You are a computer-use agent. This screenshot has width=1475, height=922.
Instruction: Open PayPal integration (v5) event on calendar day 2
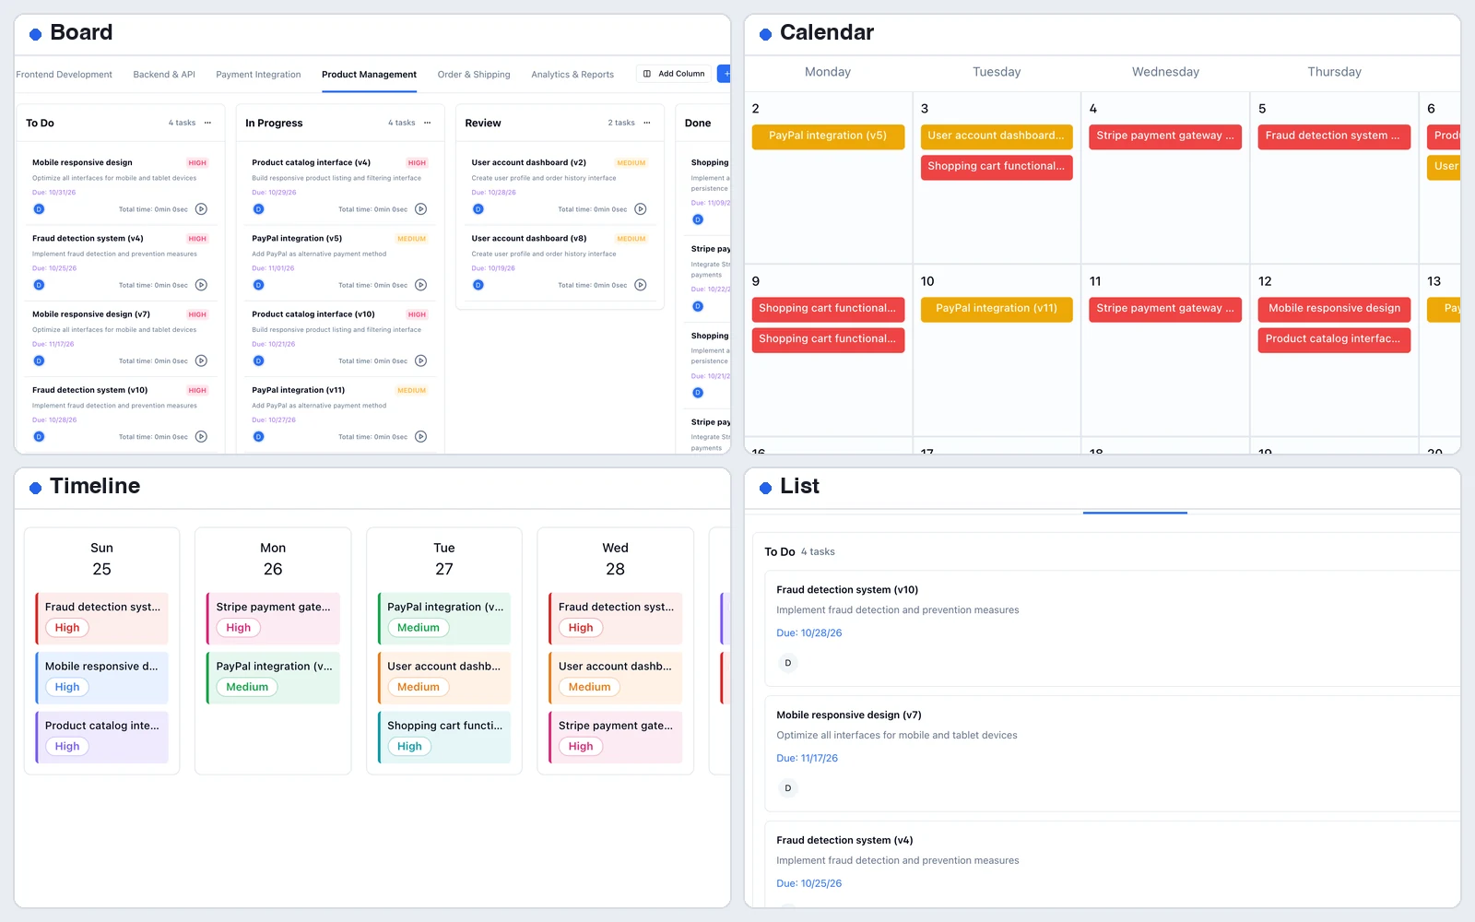pyautogui.click(x=828, y=136)
